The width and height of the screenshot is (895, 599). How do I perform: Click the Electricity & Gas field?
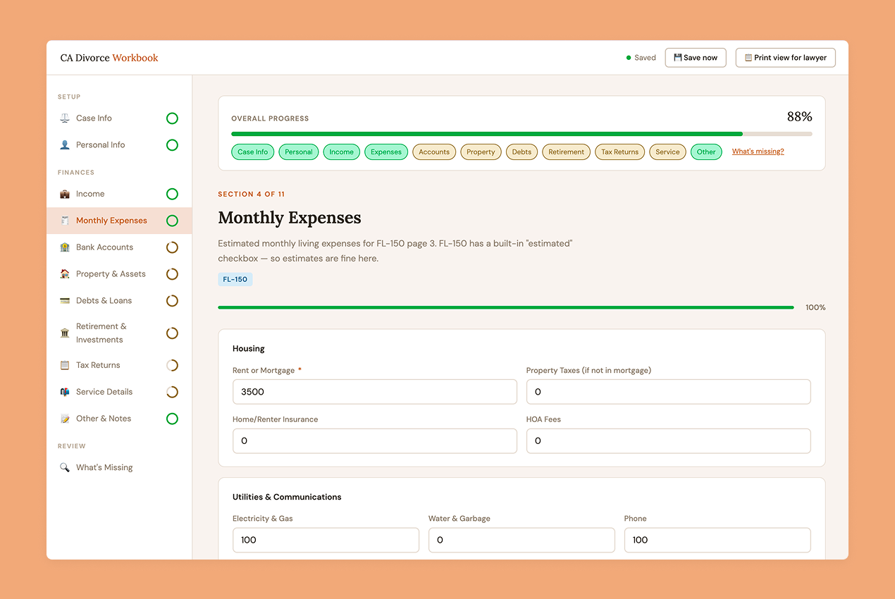pos(326,540)
